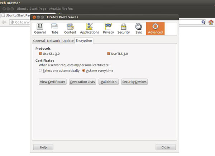
Task: Open the Validation settings button
Action: (x=109, y=82)
